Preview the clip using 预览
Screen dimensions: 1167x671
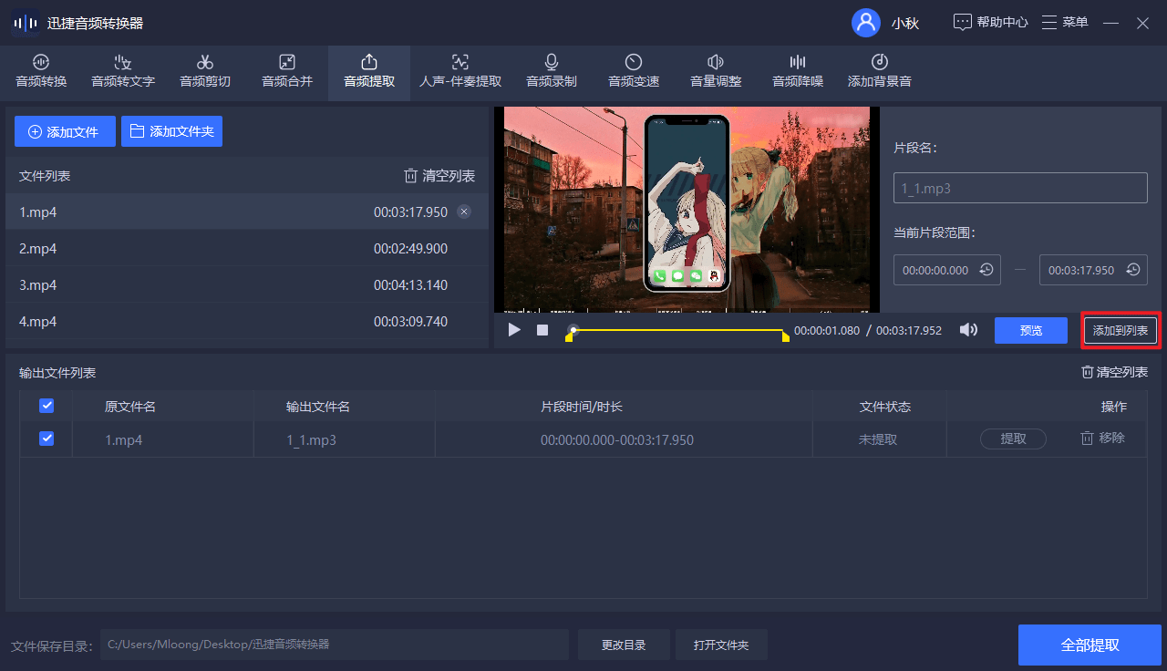(x=1031, y=330)
